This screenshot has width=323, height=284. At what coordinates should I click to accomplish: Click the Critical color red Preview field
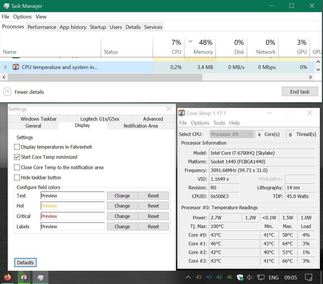click(73, 216)
